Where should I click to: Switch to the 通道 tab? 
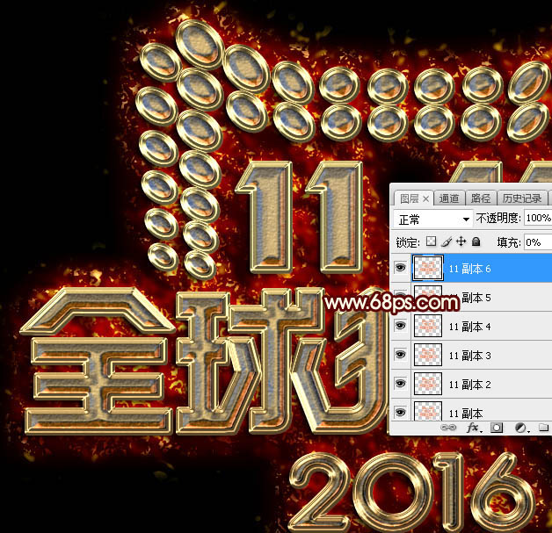(449, 198)
